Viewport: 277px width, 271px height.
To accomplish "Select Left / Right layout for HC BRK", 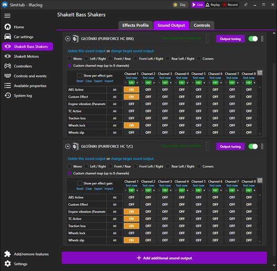I will tap(86, 58).
